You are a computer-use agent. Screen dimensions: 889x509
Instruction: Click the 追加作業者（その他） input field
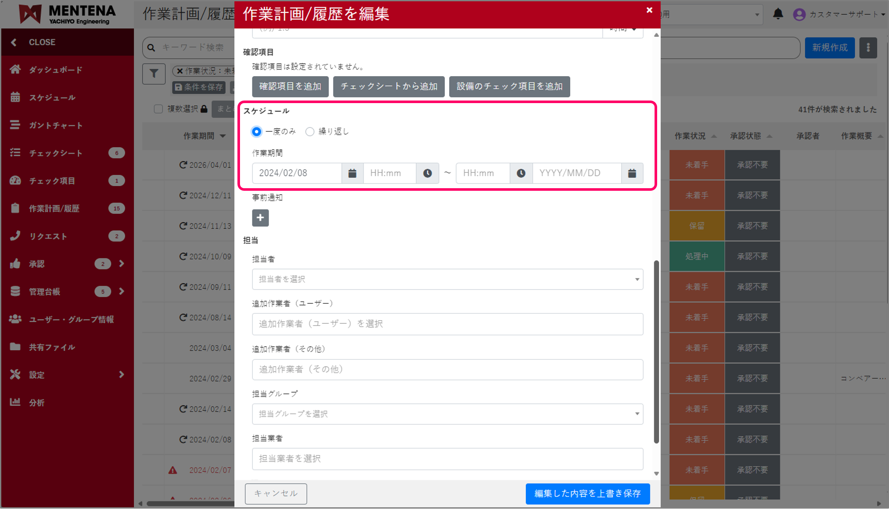pyautogui.click(x=447, y=370)
